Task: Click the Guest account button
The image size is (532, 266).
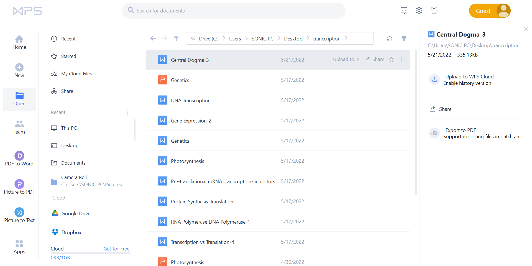Action: (x=489, y=11)
